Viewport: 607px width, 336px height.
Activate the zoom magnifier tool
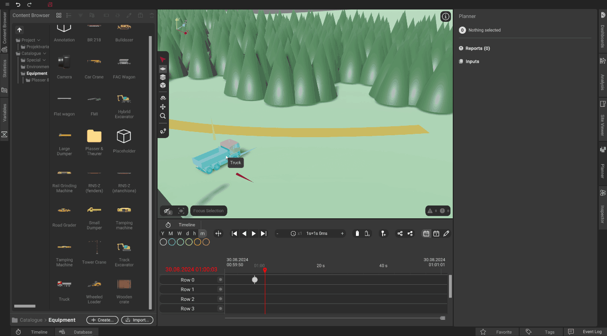click(163, 116)
